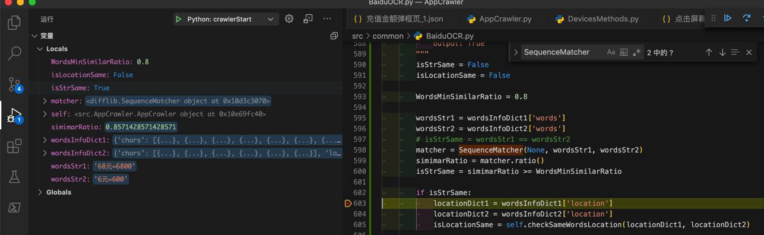Open the Explorer view in activity bar
Image resolution: width=764 pixels, height=235 pixels.
pos(14,23)
